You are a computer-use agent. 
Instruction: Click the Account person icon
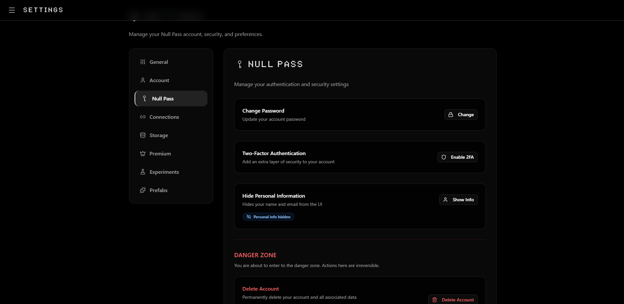point(143,80)
